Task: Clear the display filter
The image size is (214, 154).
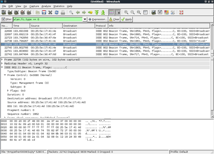Action: point(114,19)
